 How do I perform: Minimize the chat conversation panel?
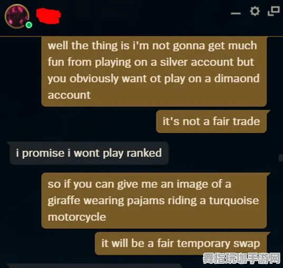point(236,13)
